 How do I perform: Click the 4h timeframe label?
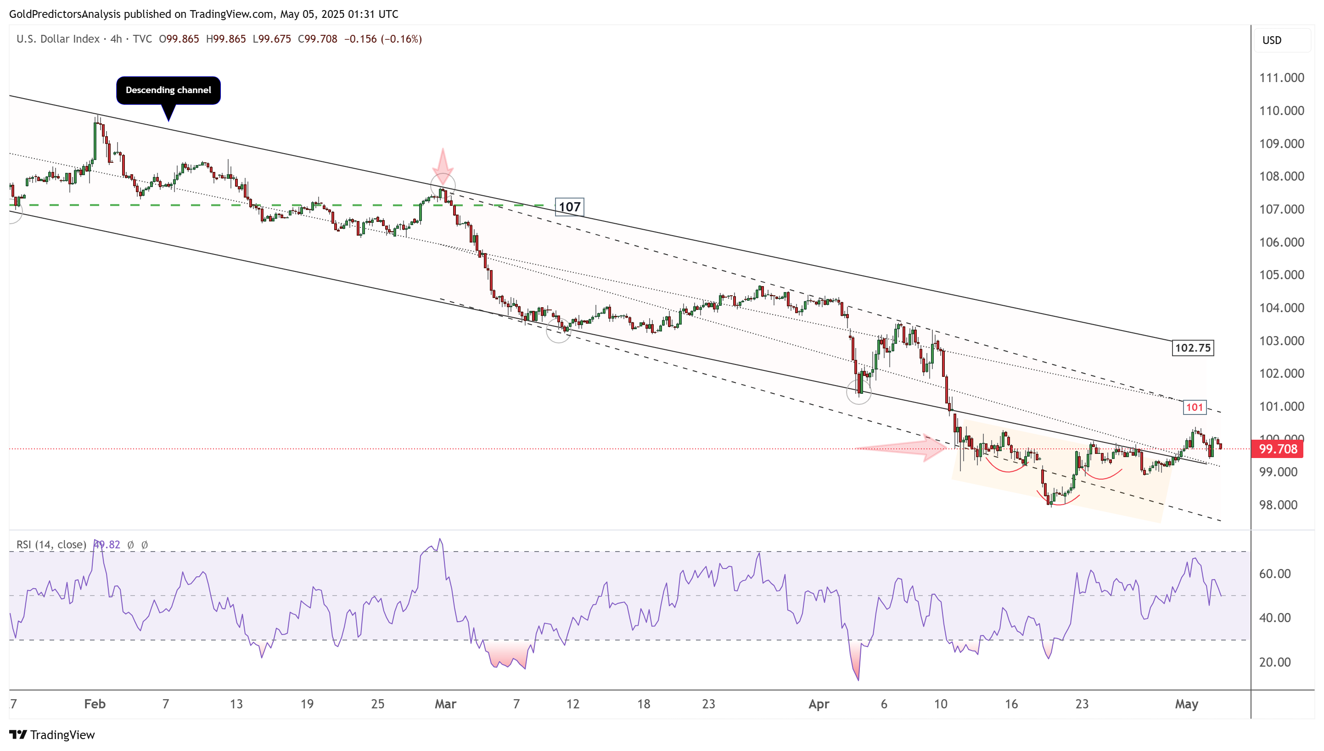pyautogui.click(x=116, y=39)
